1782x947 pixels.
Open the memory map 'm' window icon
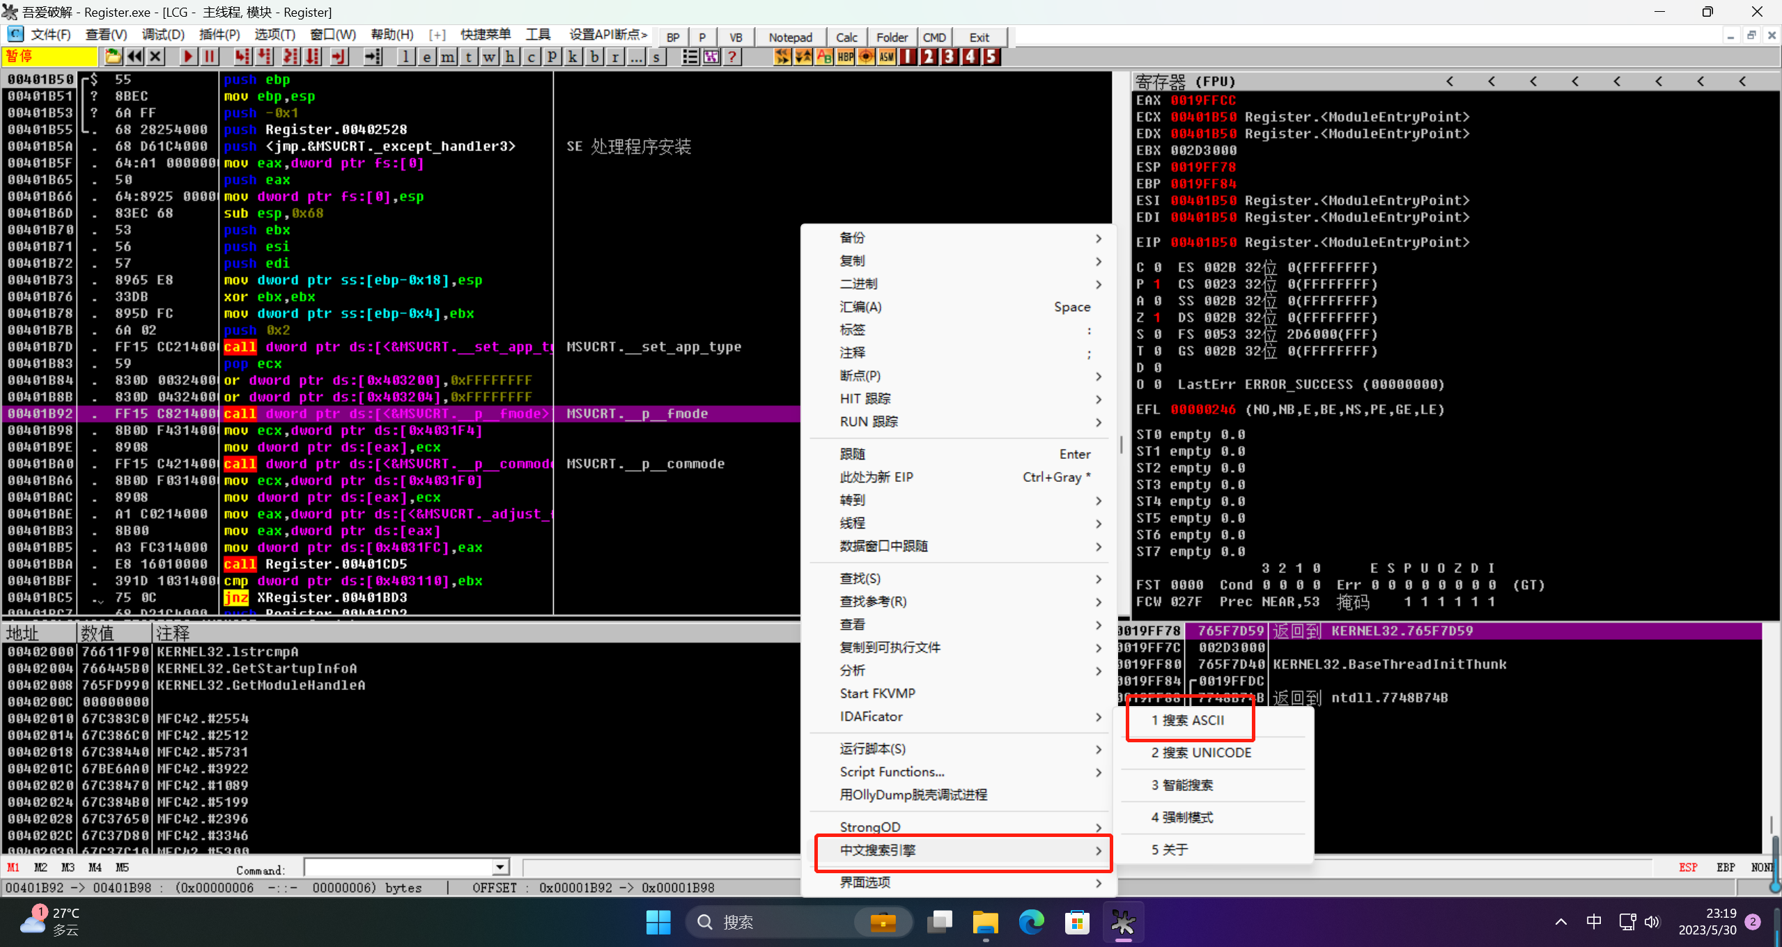[448, 57]
